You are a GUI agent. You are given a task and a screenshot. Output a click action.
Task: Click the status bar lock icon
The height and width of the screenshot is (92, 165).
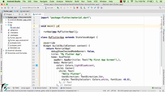click(x=160, y=91)
